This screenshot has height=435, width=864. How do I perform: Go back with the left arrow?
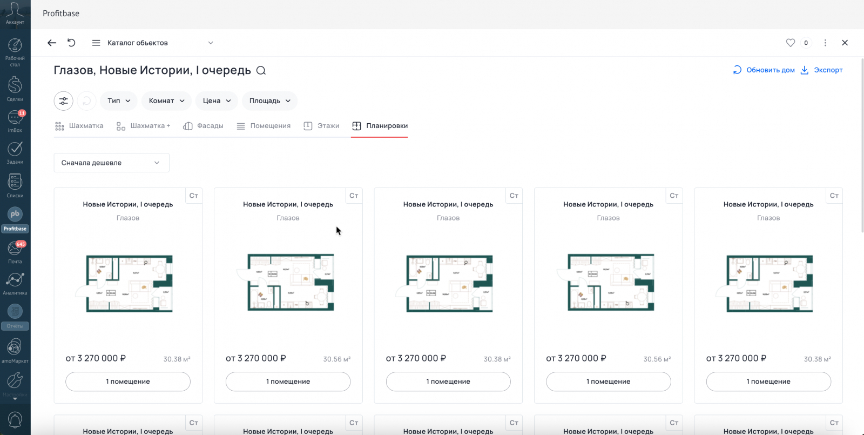click(52, 43)
